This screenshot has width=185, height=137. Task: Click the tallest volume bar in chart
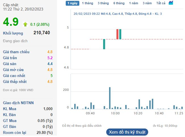[110, 98]
